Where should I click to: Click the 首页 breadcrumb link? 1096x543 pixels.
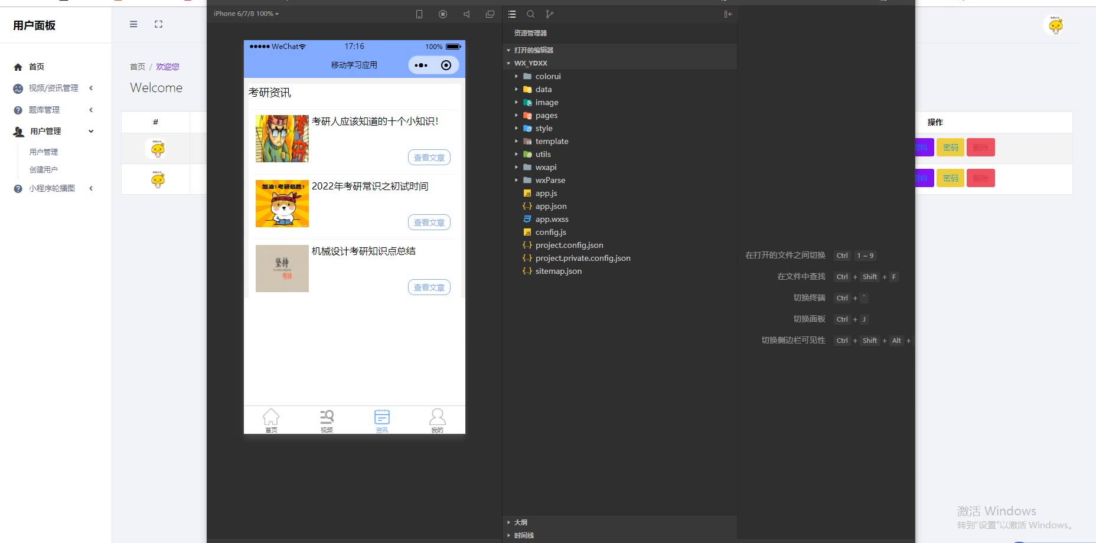(138, 67)
